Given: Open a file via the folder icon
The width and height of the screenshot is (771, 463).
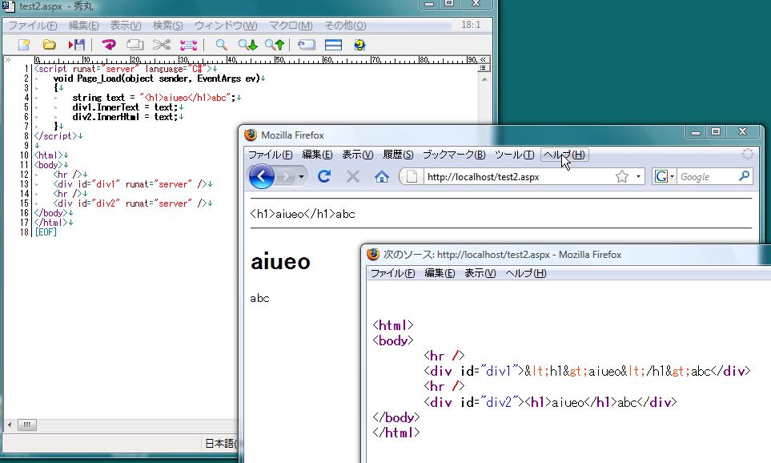Looking at the screenshot, I should click(x=49, y=46).
